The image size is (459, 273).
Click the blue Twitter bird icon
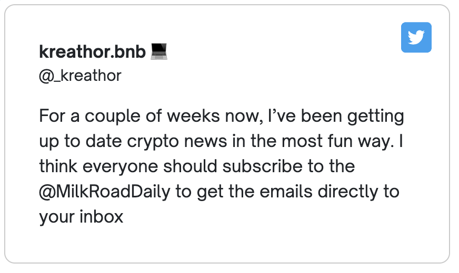(x=416, y=37)
